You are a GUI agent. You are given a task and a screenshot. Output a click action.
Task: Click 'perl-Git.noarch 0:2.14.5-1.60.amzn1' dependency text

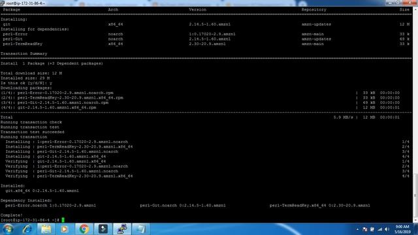[183, 206]
